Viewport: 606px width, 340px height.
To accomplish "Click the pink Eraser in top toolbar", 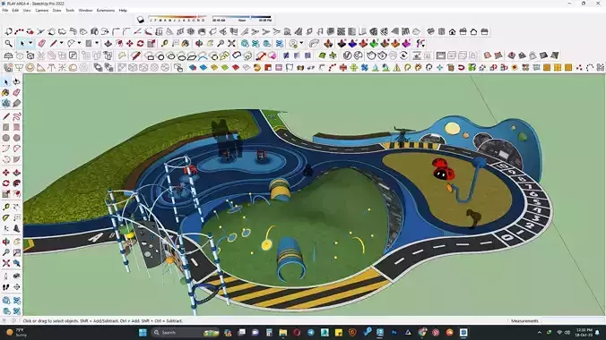I will (x=42, y=44).
